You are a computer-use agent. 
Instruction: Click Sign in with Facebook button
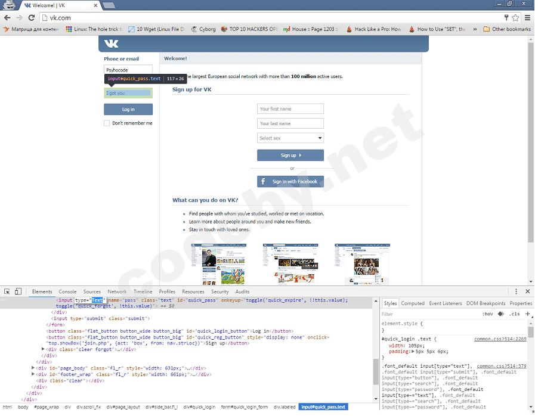[x=290, y=181]
